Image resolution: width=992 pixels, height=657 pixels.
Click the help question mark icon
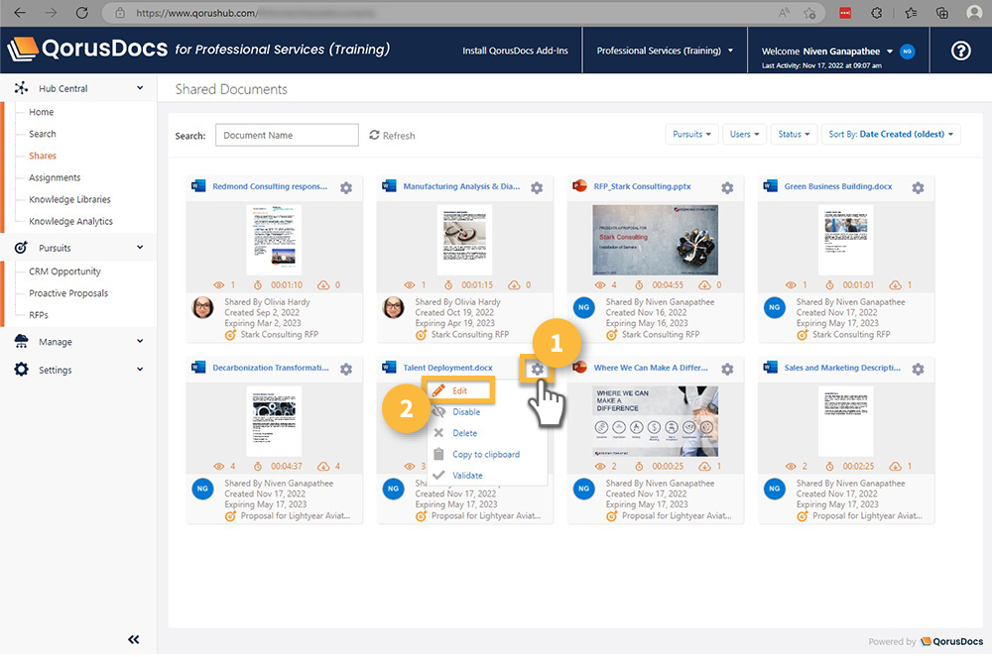[960, 51]
